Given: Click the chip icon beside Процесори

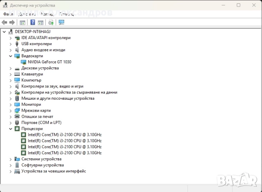Looking at the screenshot, I should point(17,129).
